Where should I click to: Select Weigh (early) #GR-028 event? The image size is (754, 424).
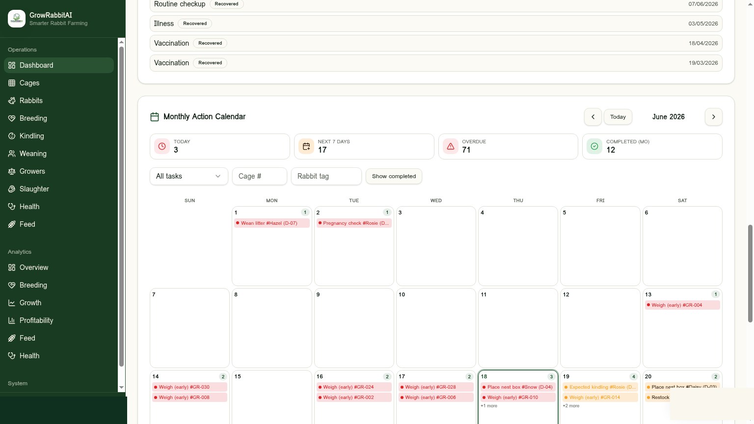click(x=436, y=387)
